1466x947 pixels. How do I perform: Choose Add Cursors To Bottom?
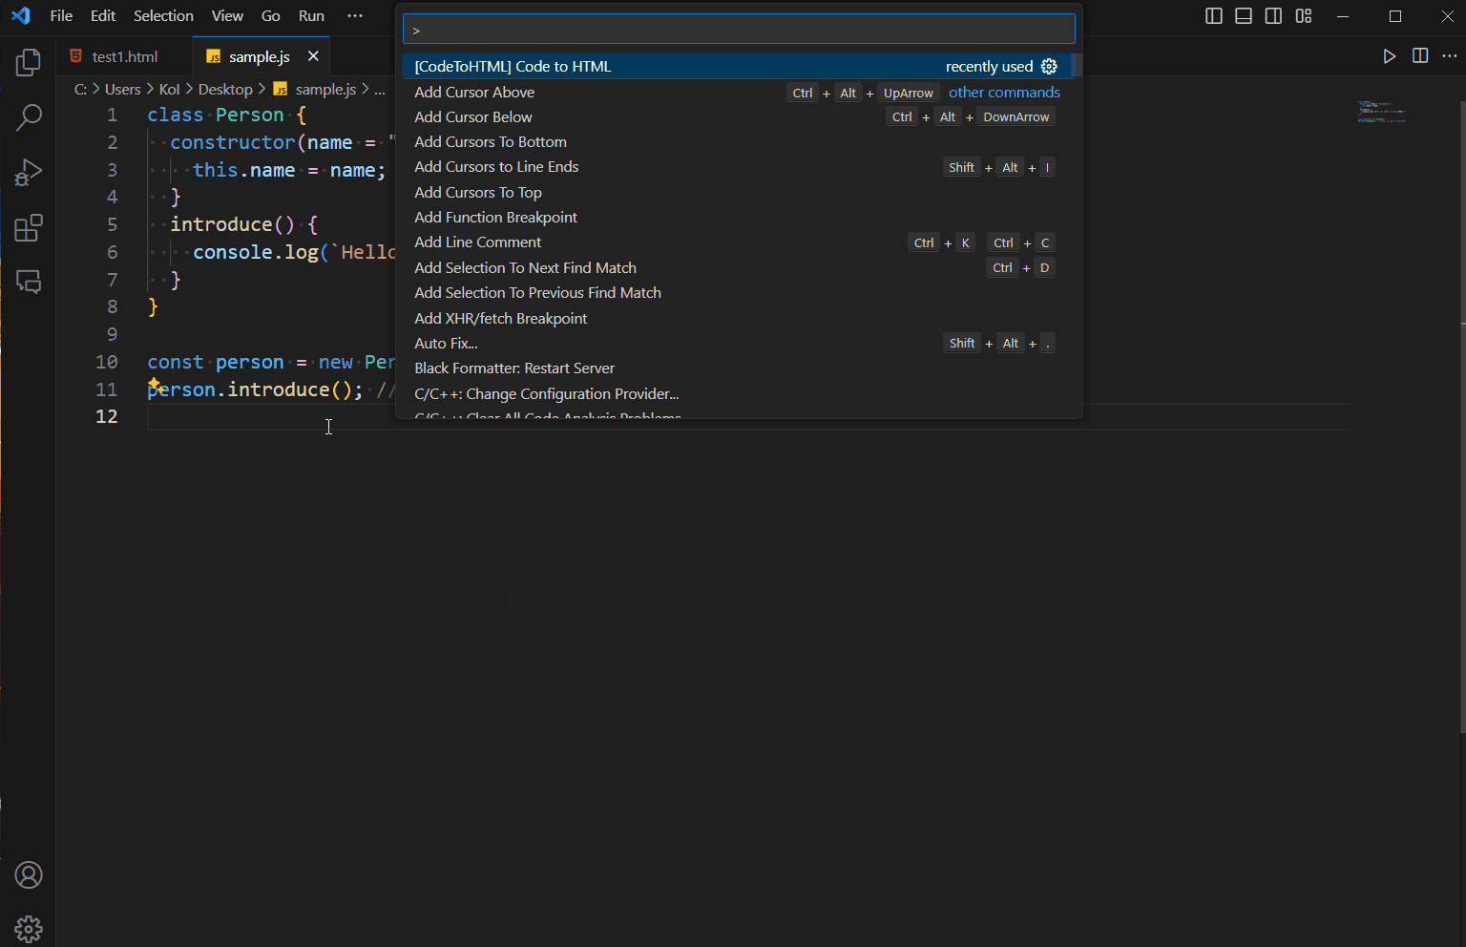coord(737,141)
